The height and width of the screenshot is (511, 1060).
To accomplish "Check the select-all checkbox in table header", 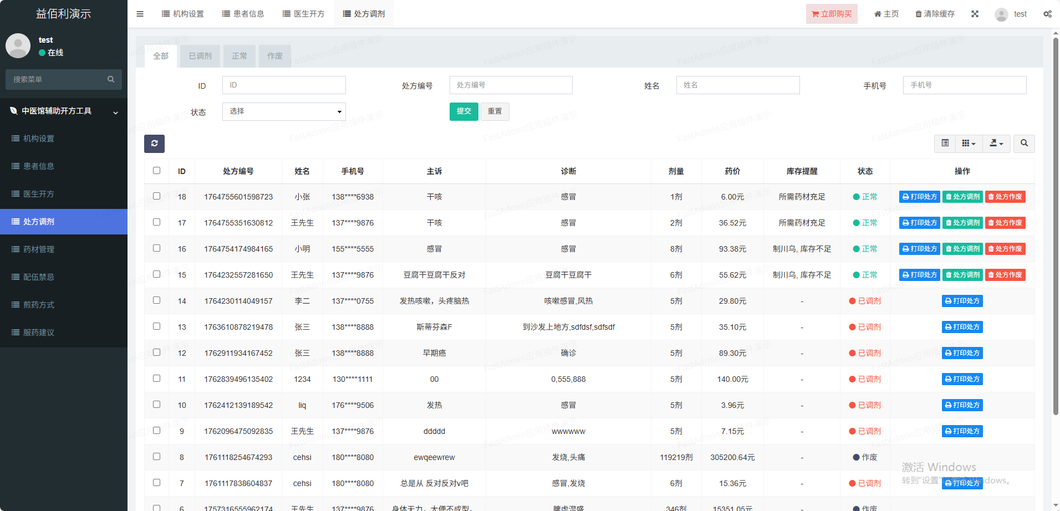I will [156, 171].
